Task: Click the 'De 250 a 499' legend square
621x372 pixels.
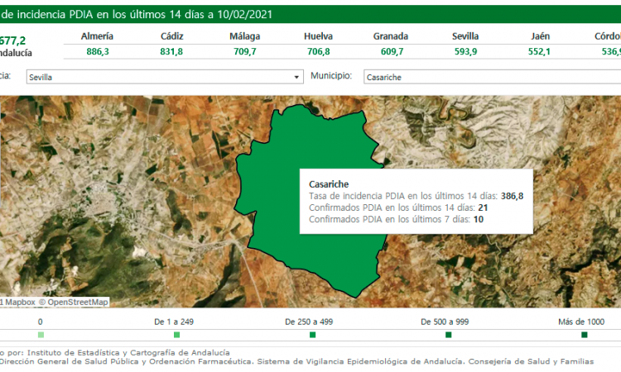Action: [x=312, y=335]
